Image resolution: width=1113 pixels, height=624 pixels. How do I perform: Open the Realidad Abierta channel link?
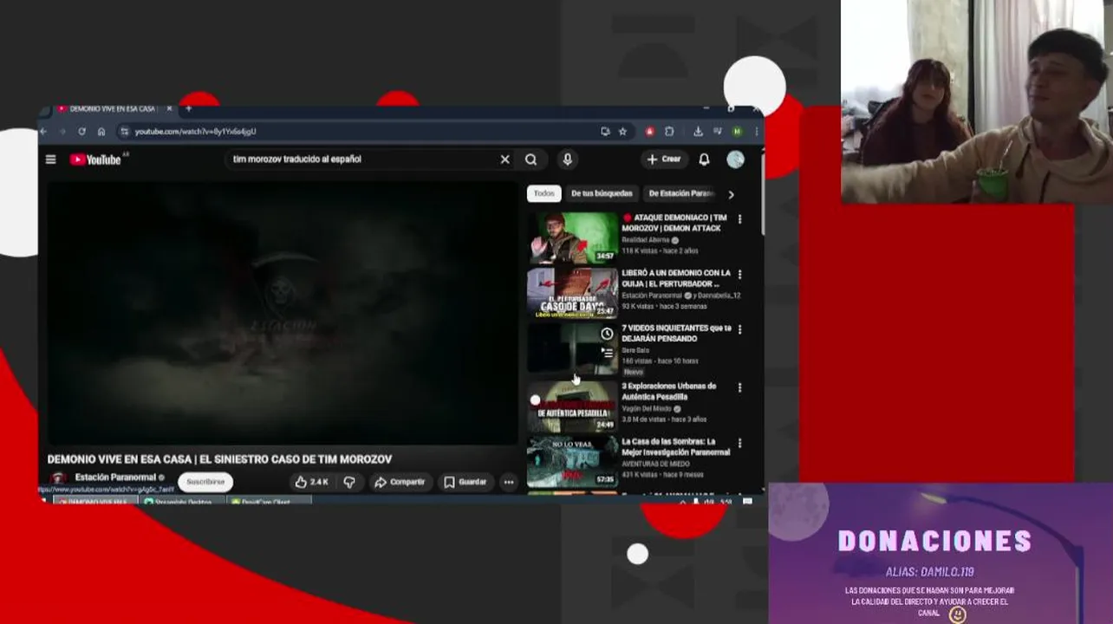point(646,240)
